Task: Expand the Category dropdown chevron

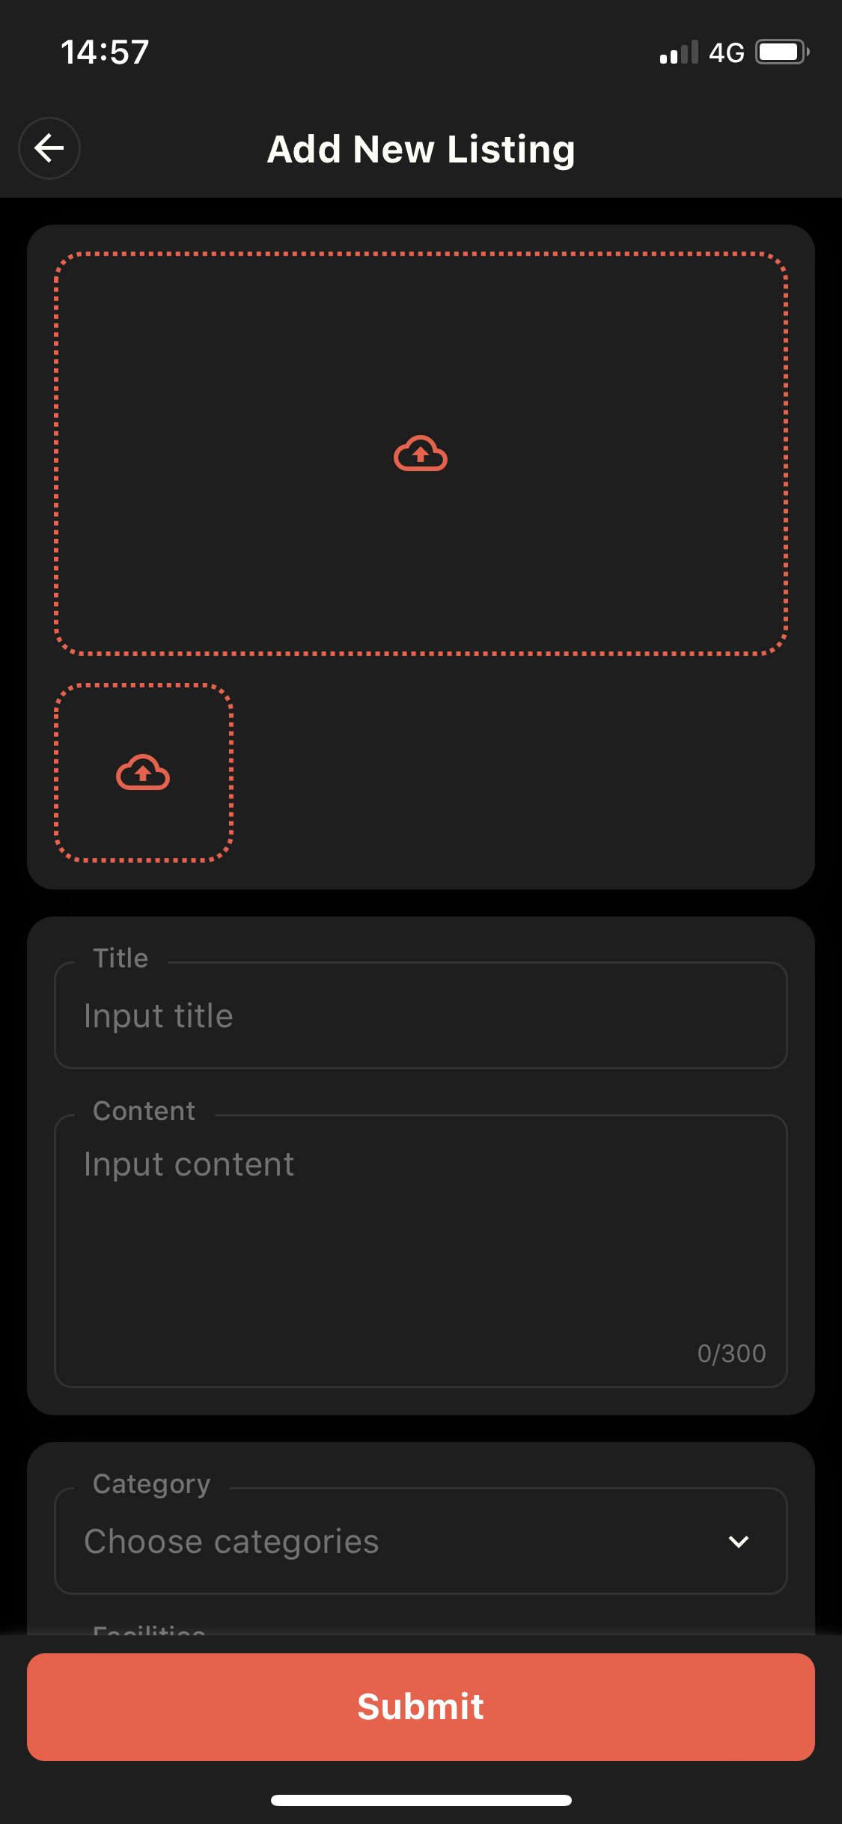Action: coord(739,1541)
